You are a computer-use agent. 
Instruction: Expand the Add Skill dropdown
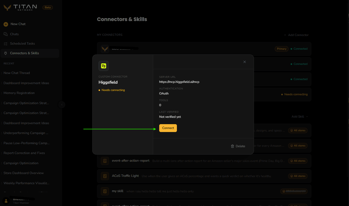[x=300, y=117]
